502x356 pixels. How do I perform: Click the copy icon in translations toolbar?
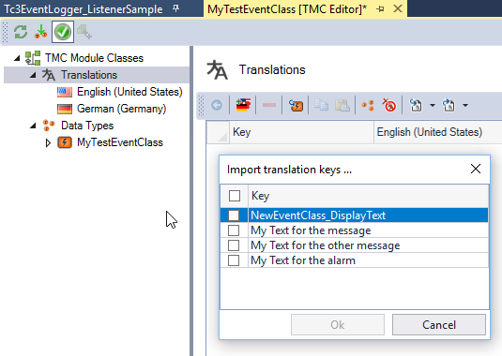coord(321,105)
